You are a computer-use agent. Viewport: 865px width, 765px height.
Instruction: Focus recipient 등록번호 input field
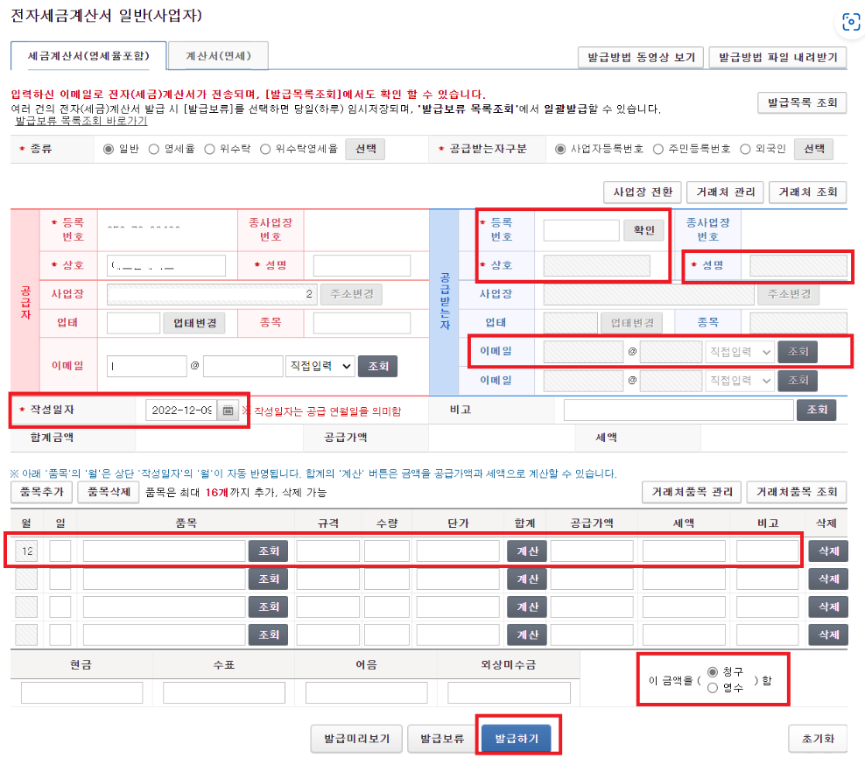click(x=580, y=230)
